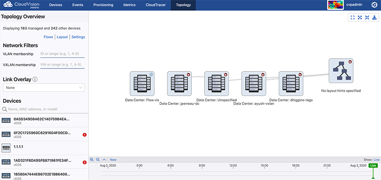
Task: Select the Data Center: dhiggins-tags node
Action: (x=291, y=83)
